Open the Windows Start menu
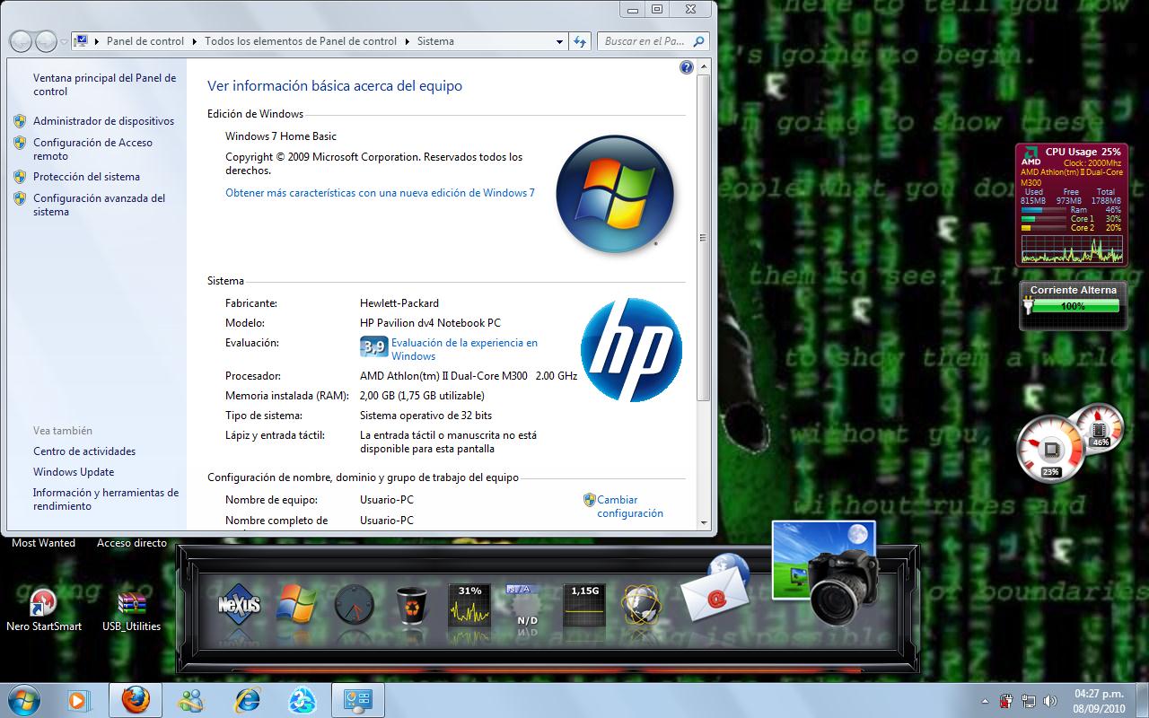The image size is (1149, 718). pos(23,699)
